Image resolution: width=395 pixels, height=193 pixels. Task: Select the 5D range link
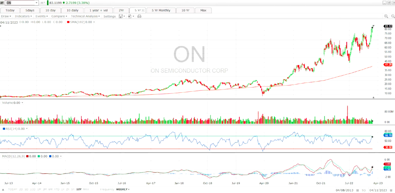[26, 189]
